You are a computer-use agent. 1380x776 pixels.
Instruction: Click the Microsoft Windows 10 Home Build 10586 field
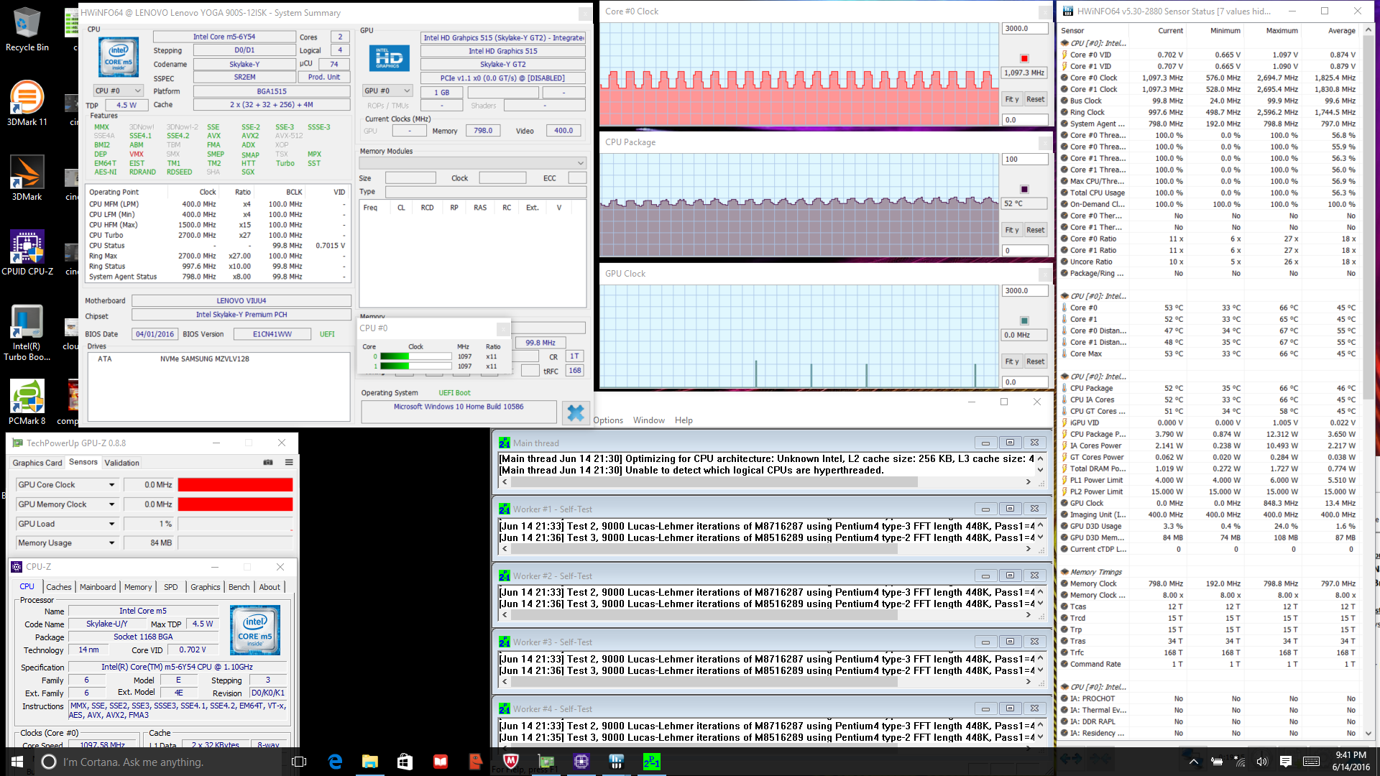pos(459,412)
